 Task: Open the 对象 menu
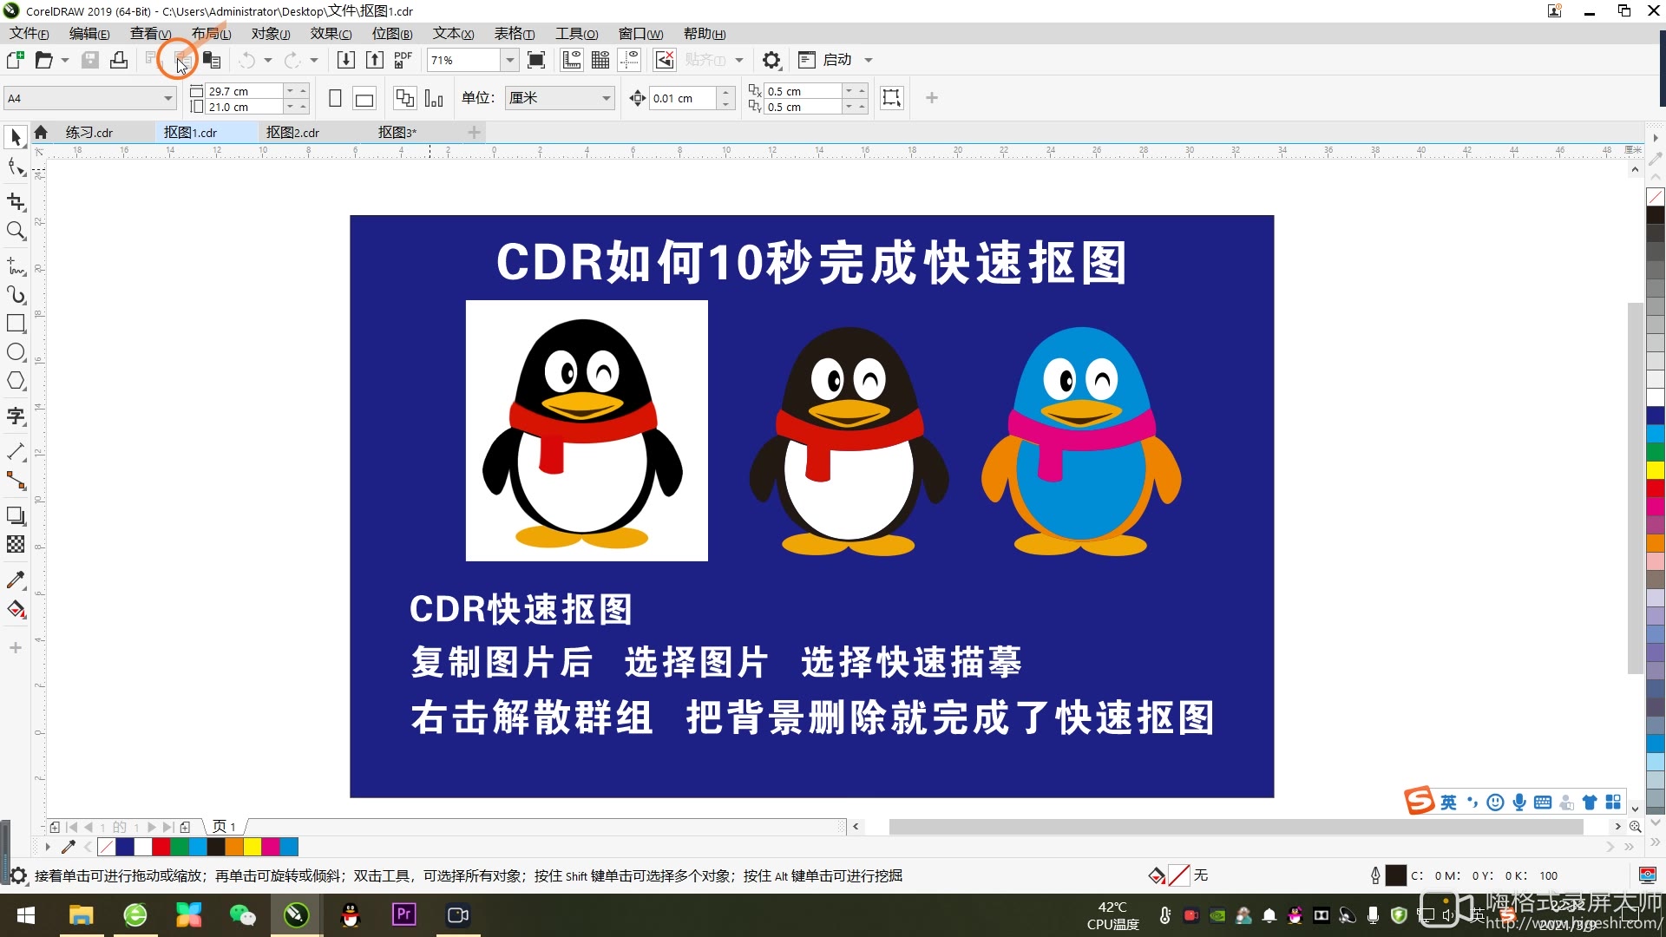pyautogui.click(x=271, y=34)
